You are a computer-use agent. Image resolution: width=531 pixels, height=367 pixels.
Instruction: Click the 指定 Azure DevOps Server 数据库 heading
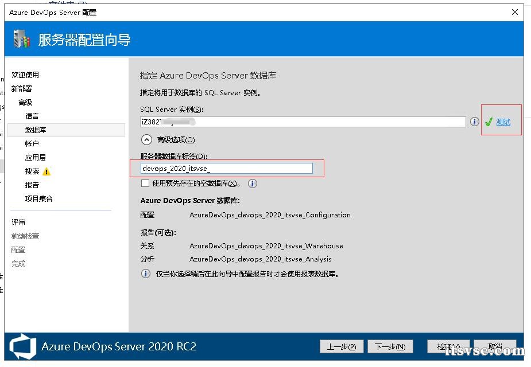click(x=208, y=75)
